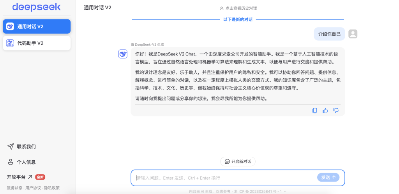
Task: Click the DeepSeek logo at top left
Action: click(36, 7)
